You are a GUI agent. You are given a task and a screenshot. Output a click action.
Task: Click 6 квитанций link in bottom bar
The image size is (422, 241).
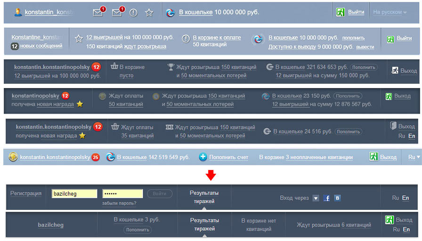[356, 225]
